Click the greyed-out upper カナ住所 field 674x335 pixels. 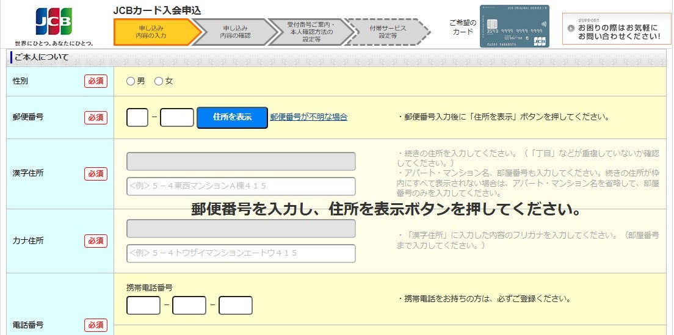pyautogui.click(x=241, y=229)
